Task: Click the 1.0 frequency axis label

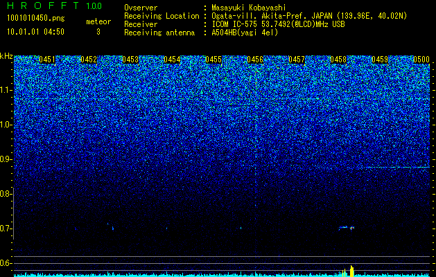Action: click(6, 125)
